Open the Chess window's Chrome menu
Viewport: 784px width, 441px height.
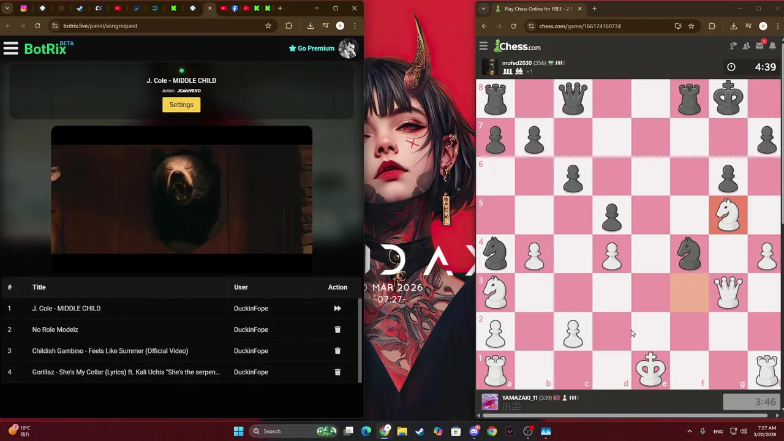[777, 26]
